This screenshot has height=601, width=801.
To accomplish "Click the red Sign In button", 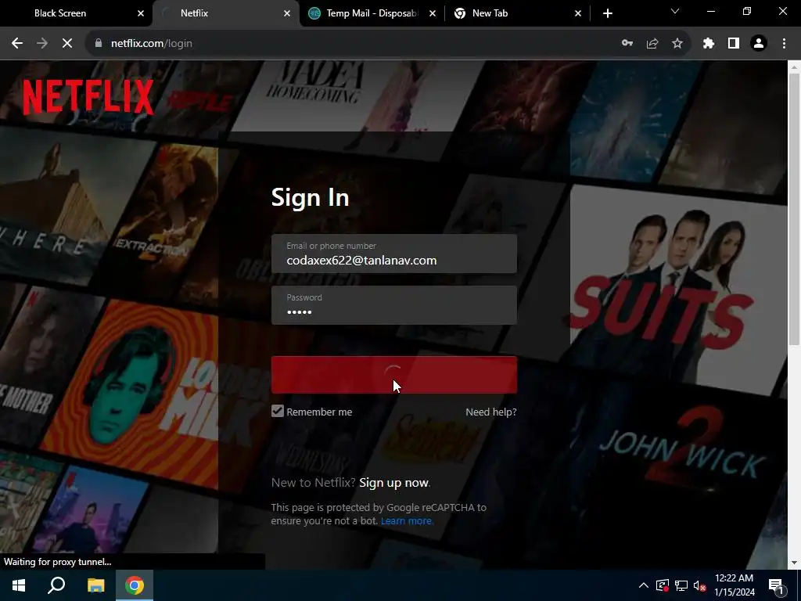I will click(x=394, y=375).
